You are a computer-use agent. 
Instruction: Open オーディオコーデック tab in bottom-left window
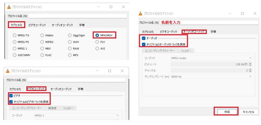click(x=61, y=89)
